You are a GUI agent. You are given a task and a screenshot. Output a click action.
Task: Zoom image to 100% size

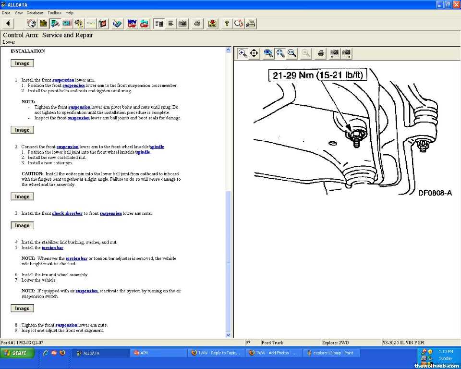[268, 53]
